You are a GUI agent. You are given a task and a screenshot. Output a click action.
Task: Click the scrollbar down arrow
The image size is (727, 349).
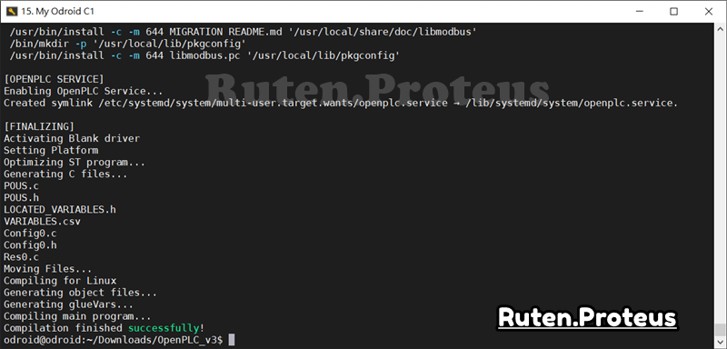tap(720, 344)
